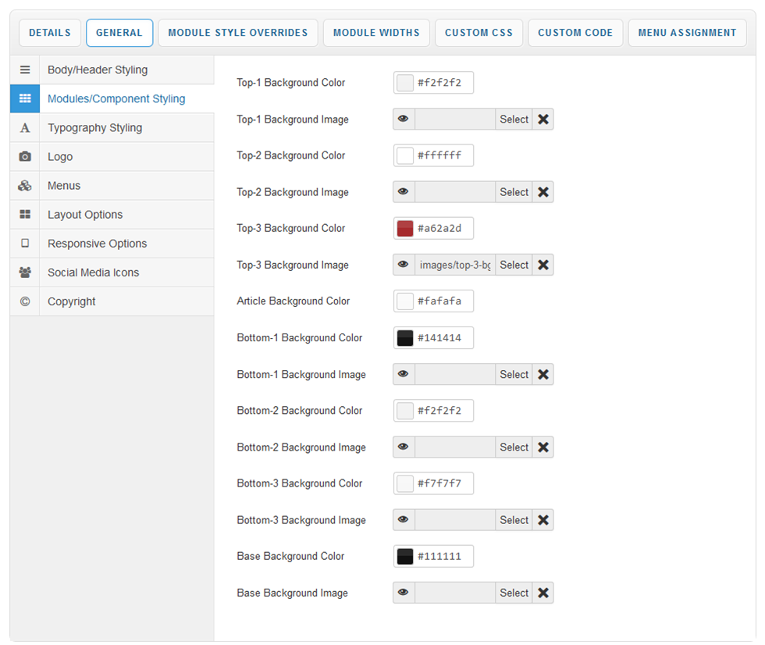Switch to the Module Style Overrides tab
765x645 pixels.
click(x=238, y=33)
